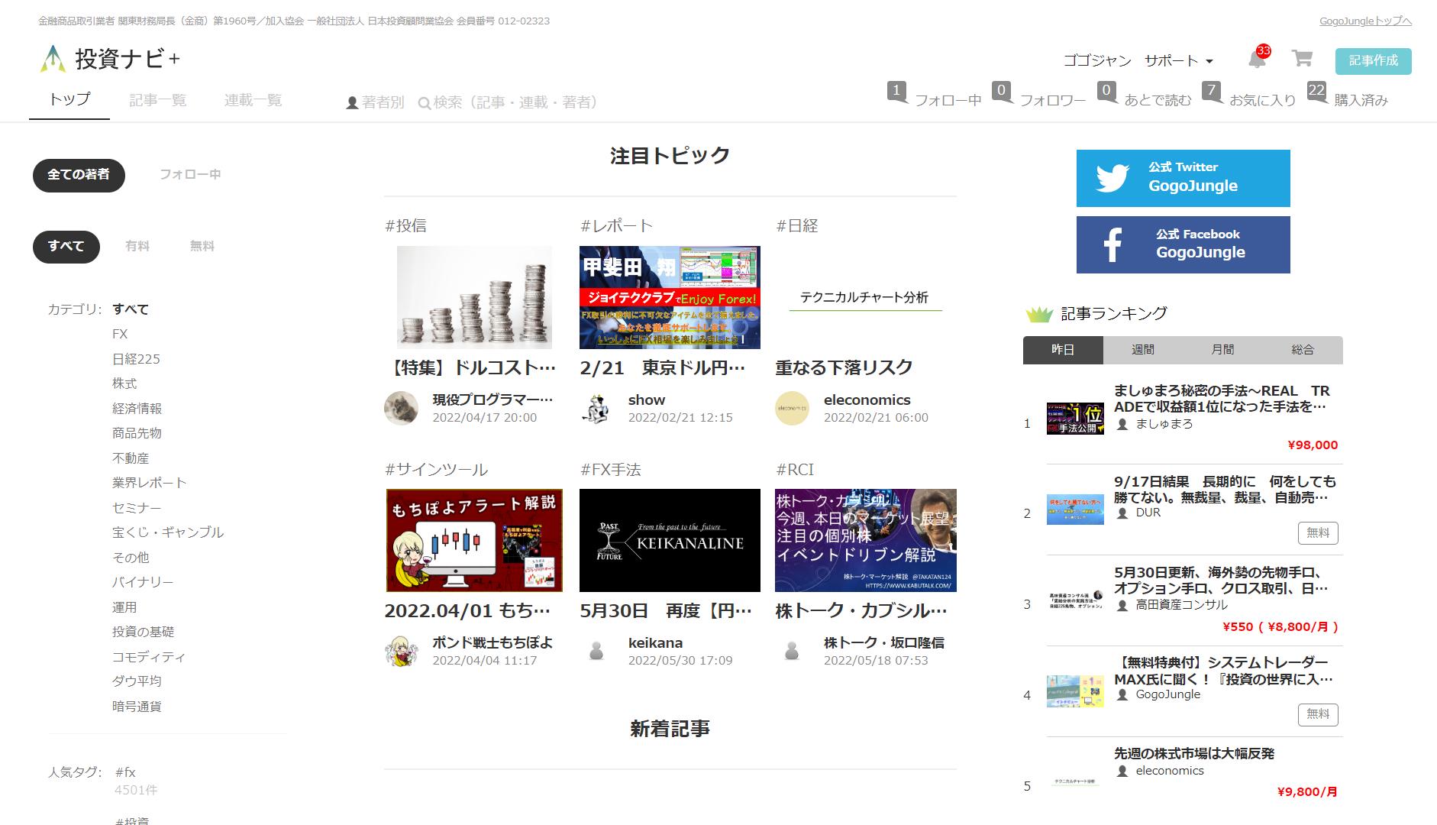Image resolution: width=1437 pixels, height=825 pixels.
Task: Select the 日経225 category
Action: 136,359
